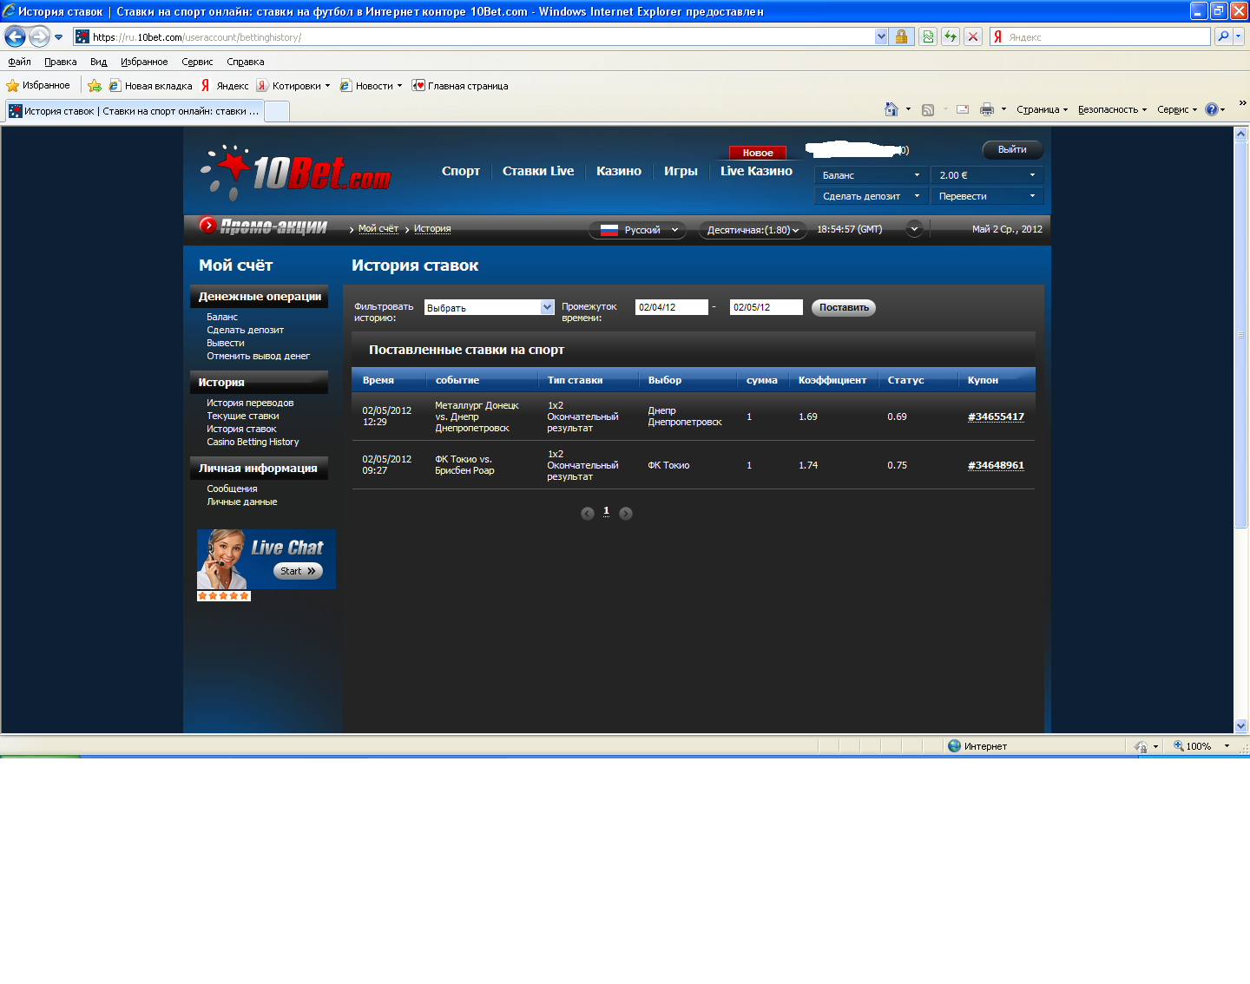
Task: Open the Страница command bar menu
Action: (x=1042, y=109)
